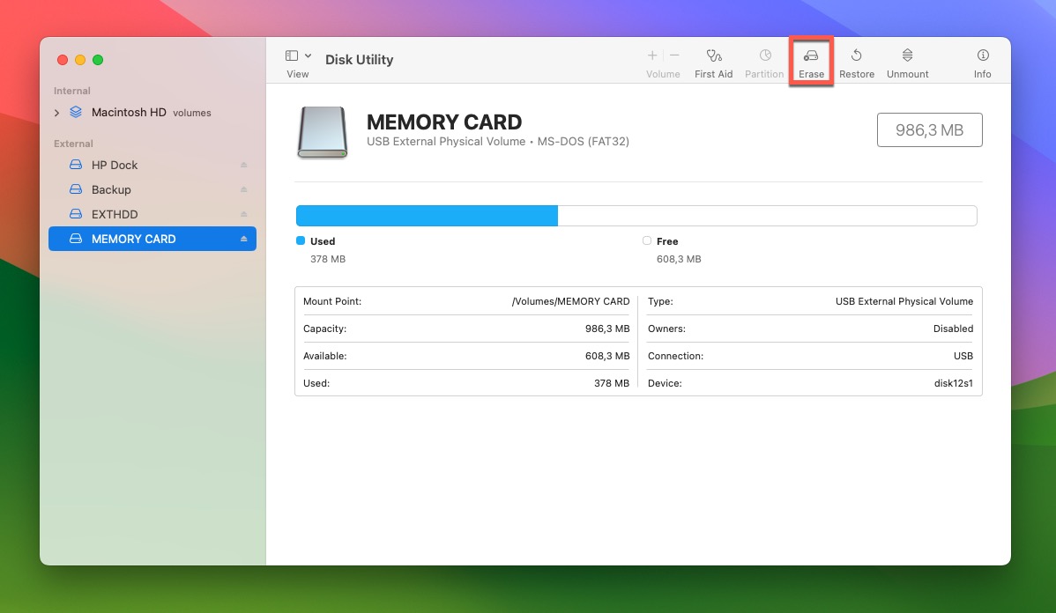Screen dimensions: 1056x613
Task: Click the Erase toolbar icon
Action: click(x=810, y=60)
